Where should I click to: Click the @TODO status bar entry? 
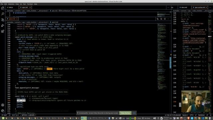[x=28, y=115]
